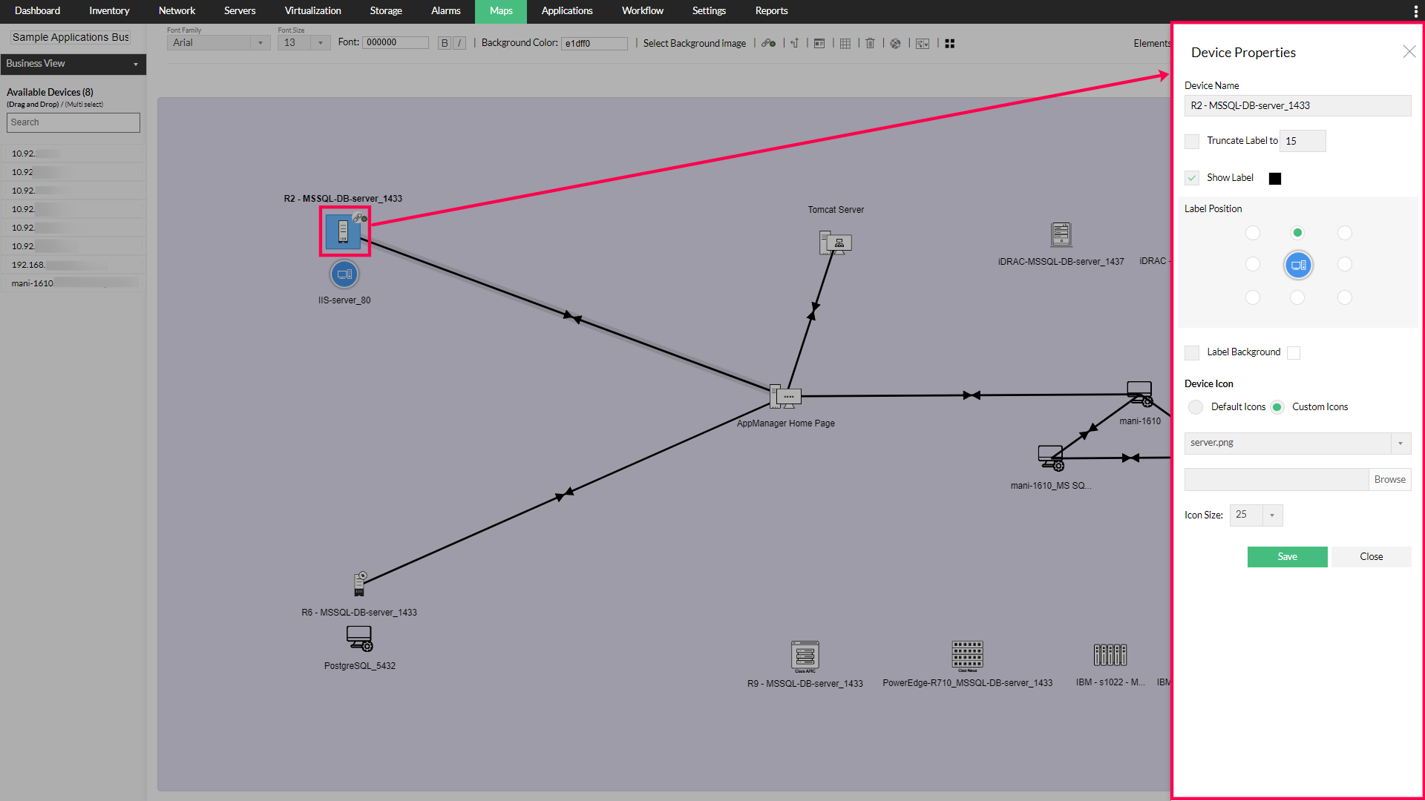Go to the Virtualization tab
Image resolution: width=1425 pixels, height=801 pixels.
312,10
